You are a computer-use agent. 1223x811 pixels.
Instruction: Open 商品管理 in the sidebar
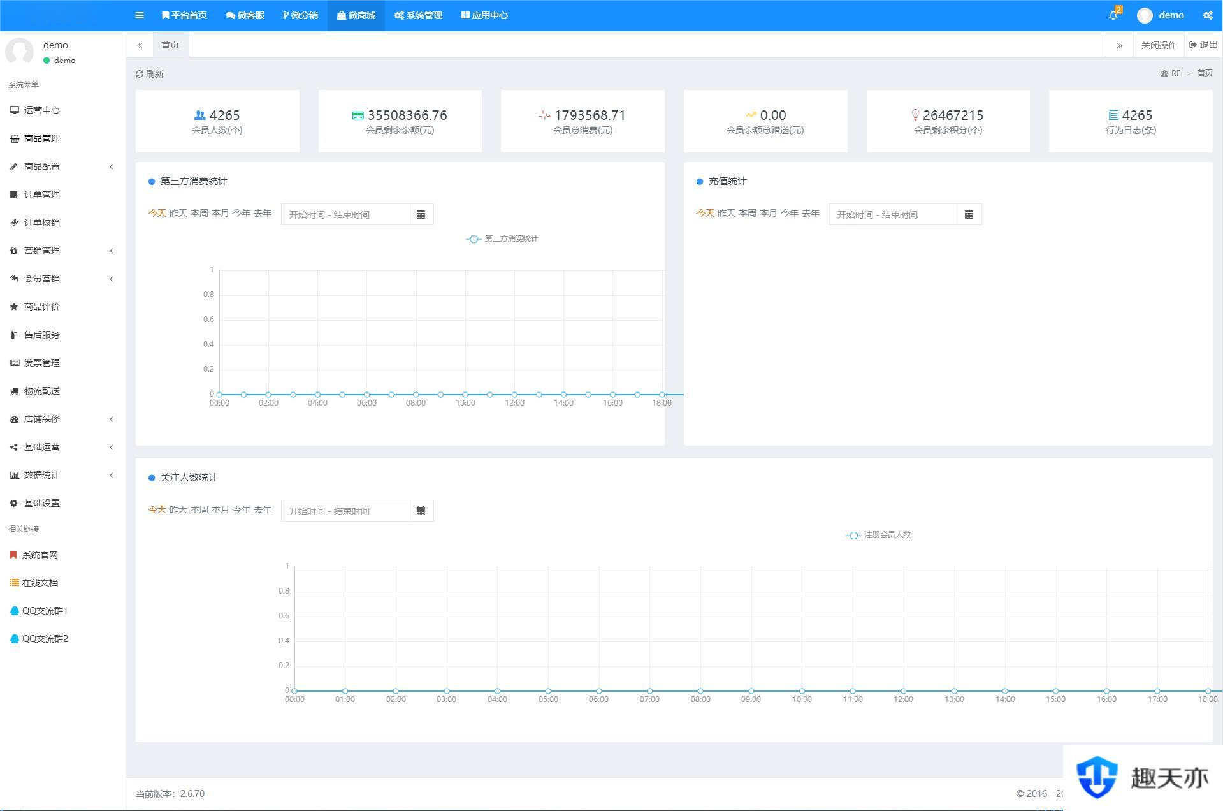click(62, 138)
